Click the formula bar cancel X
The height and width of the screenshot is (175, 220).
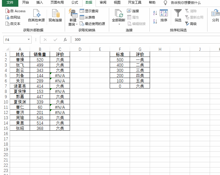click(x=45, y=40)
